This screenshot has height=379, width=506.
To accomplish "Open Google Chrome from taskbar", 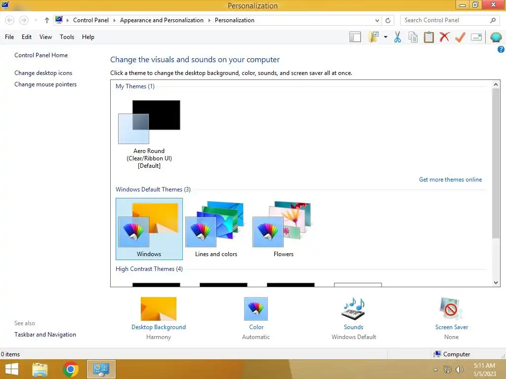I will click(71, 369).
